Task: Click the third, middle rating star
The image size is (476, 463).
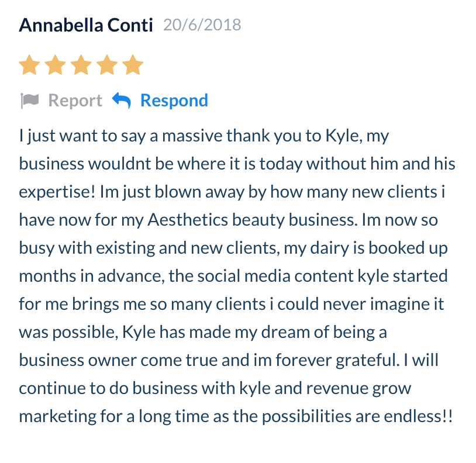Action: pos(81,65)
